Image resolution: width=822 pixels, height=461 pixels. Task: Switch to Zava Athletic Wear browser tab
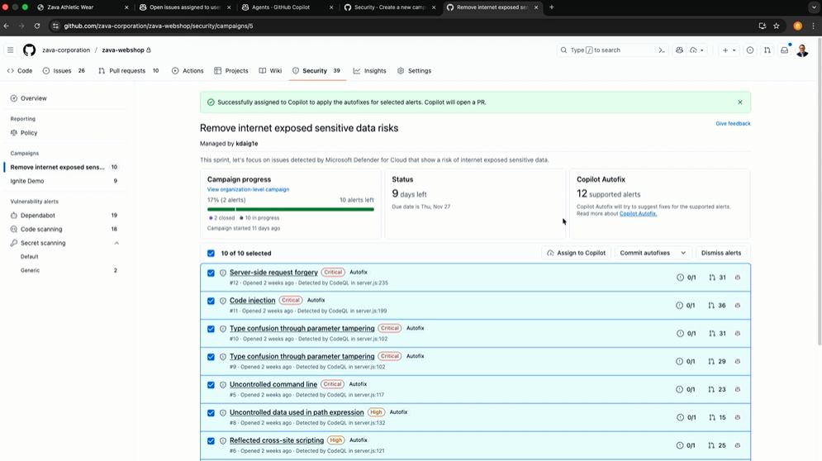[x=83, y=7]
